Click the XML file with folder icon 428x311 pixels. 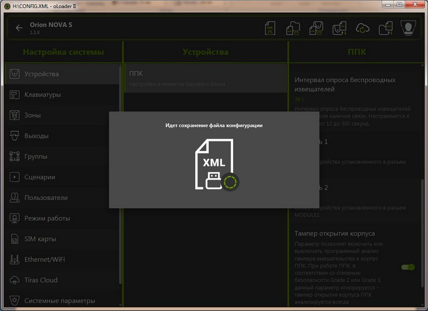[x=293, y=28]
